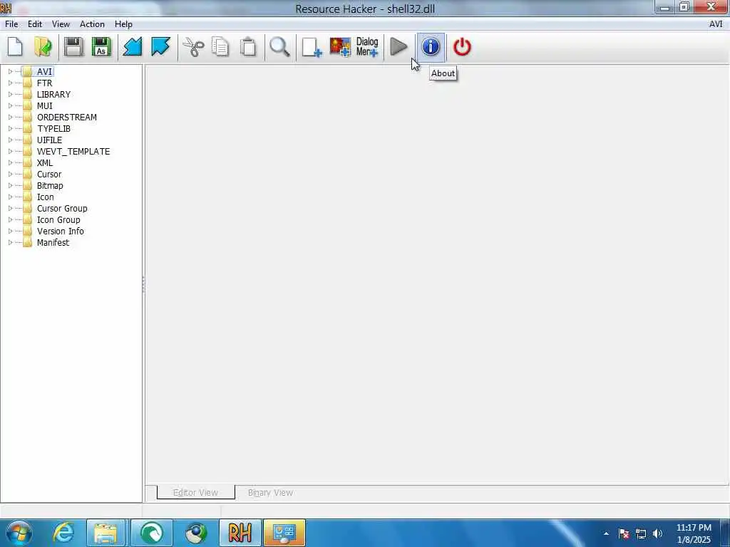
Task: Select the Manifest folder
Action: pos(53,242)
